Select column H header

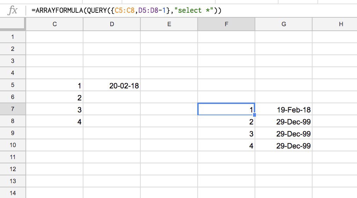coord(335,24)
